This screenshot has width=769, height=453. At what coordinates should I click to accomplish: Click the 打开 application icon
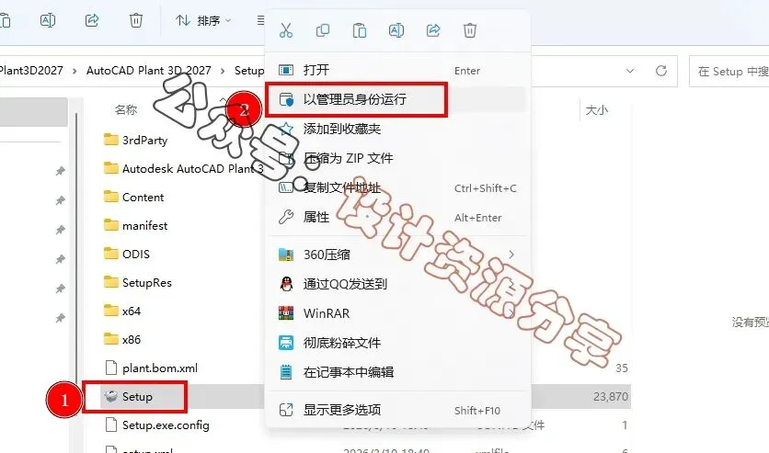point(286,70)
